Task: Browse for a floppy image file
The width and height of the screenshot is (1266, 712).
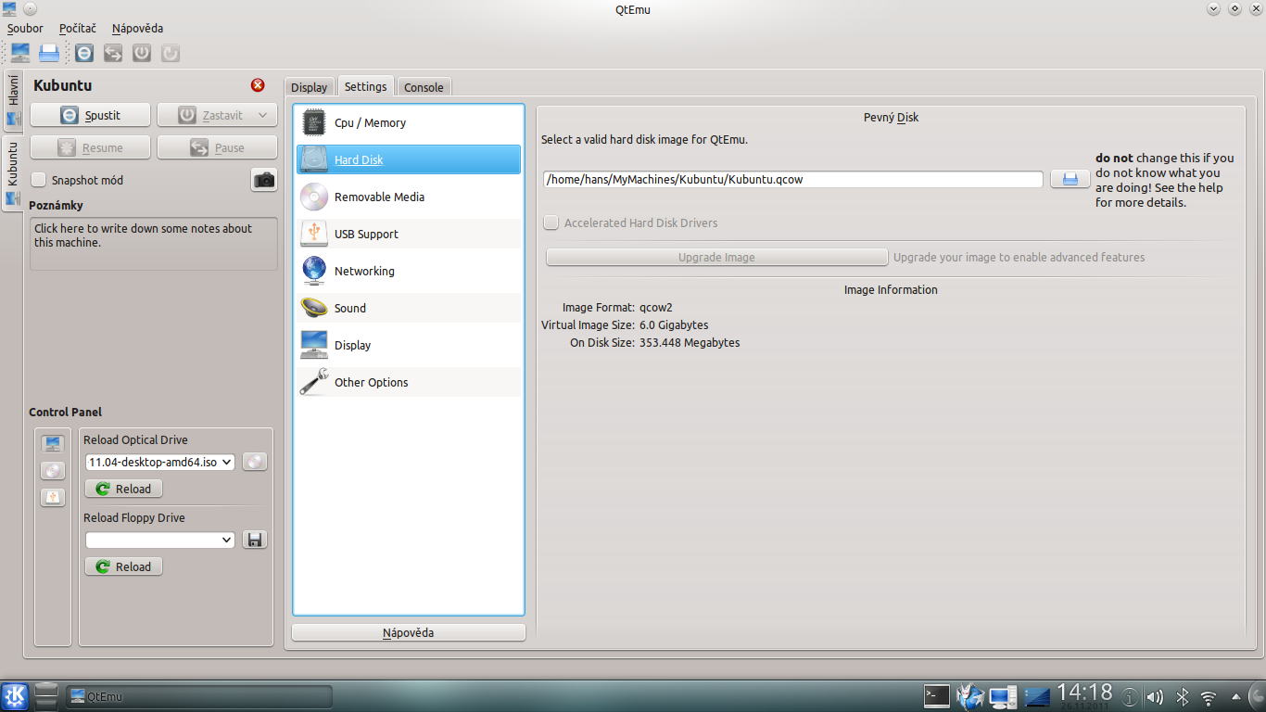Action: click(255, 540)
